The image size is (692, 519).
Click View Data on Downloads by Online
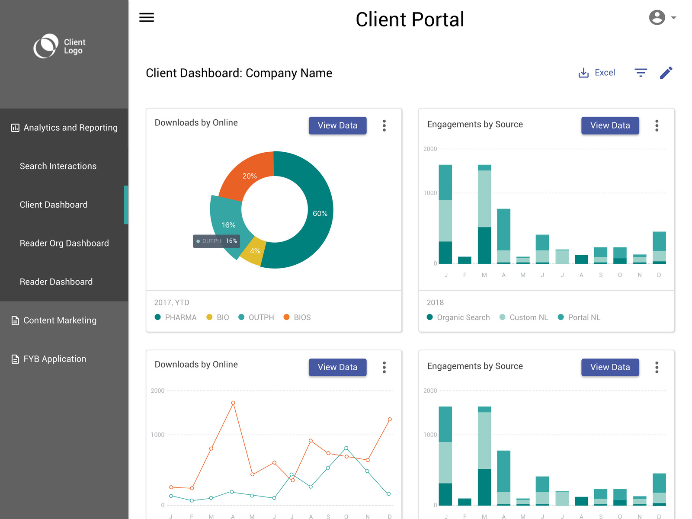(x=337, y=125)
